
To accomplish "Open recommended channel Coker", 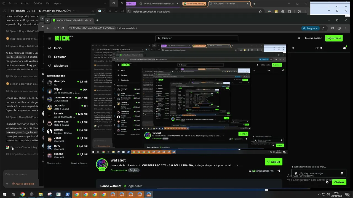I will [x=67, y=139].
